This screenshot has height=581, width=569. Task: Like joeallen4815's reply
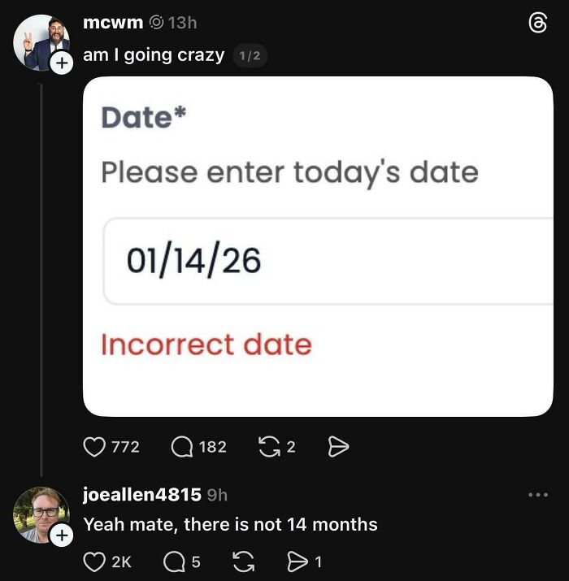point(96,561)
